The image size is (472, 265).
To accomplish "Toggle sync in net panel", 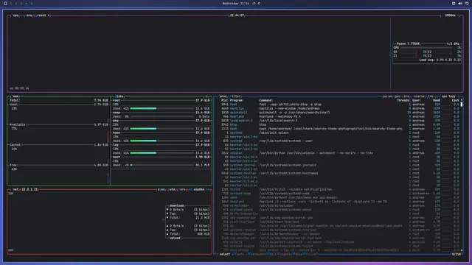I will pyautogui.click(x=162, y=190).
